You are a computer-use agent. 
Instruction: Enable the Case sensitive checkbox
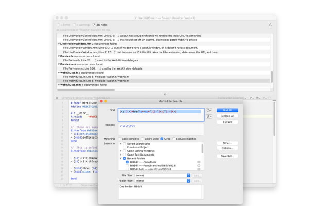[x=120, y=139]
